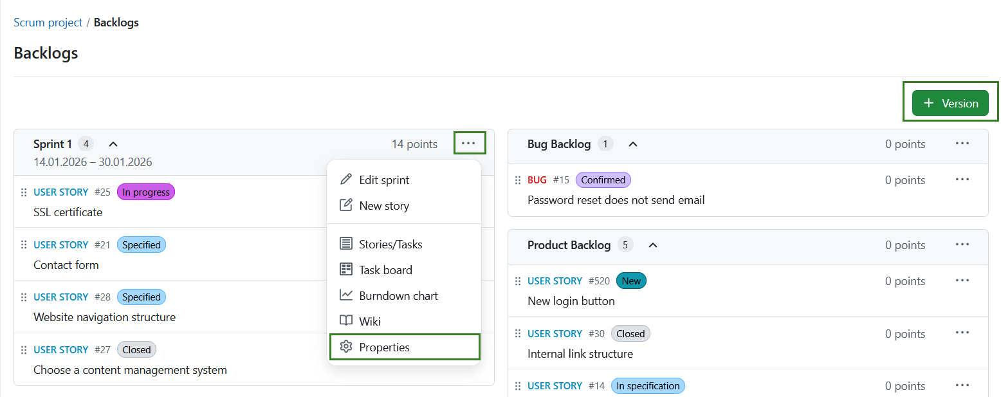Click the Burndown chart line-graph icon

point(346,295)
